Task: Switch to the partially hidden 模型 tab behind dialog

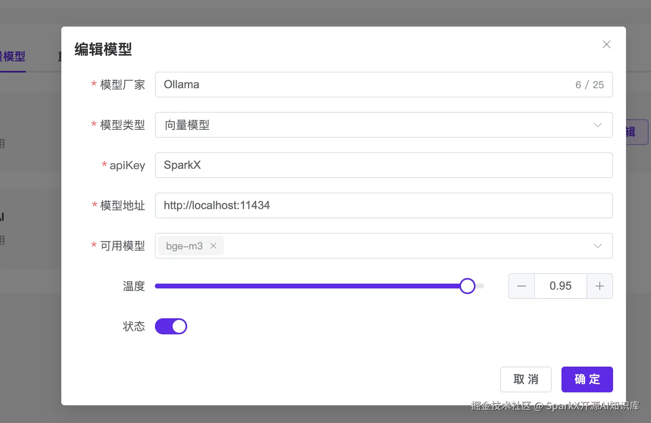Action: pyautogui.click(x=13, y=56)
